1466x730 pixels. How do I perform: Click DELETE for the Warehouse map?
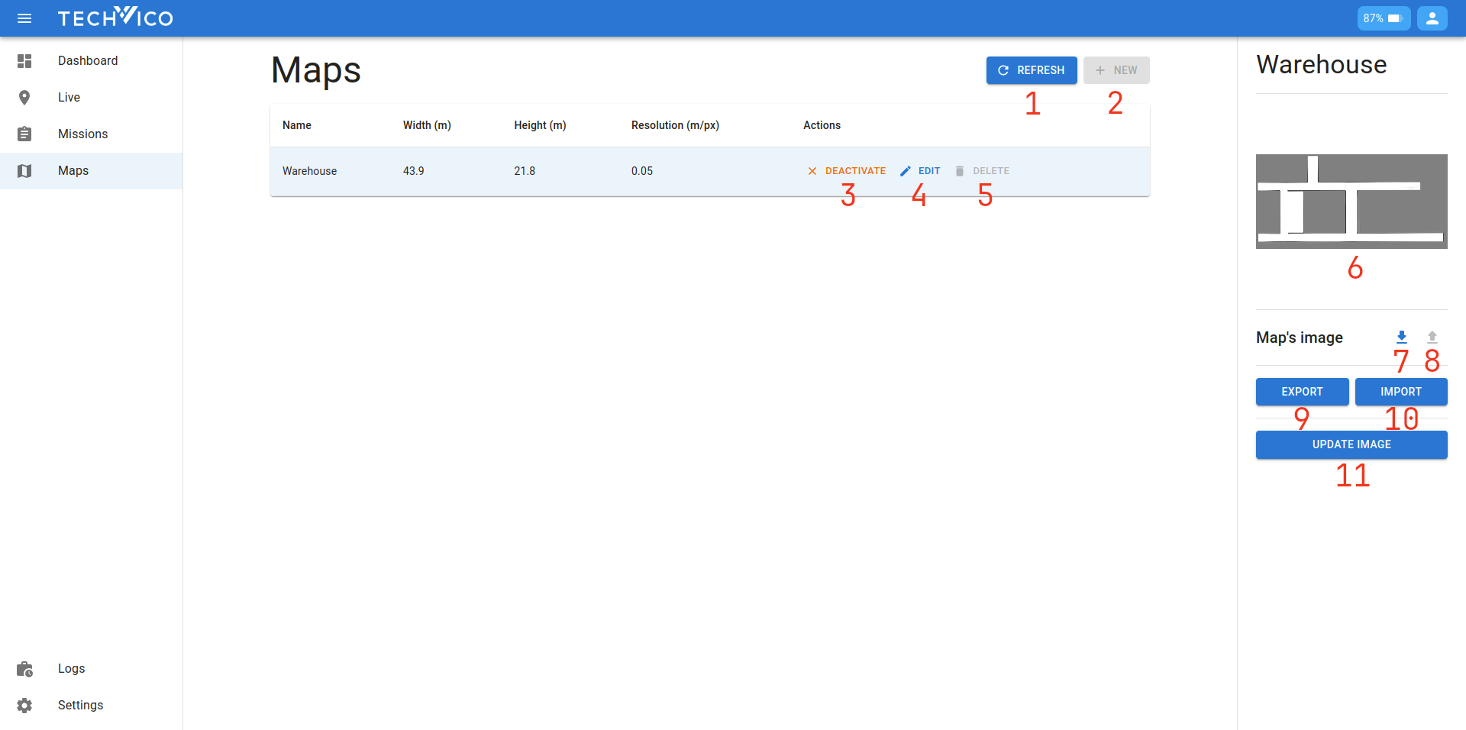(982, 171)
